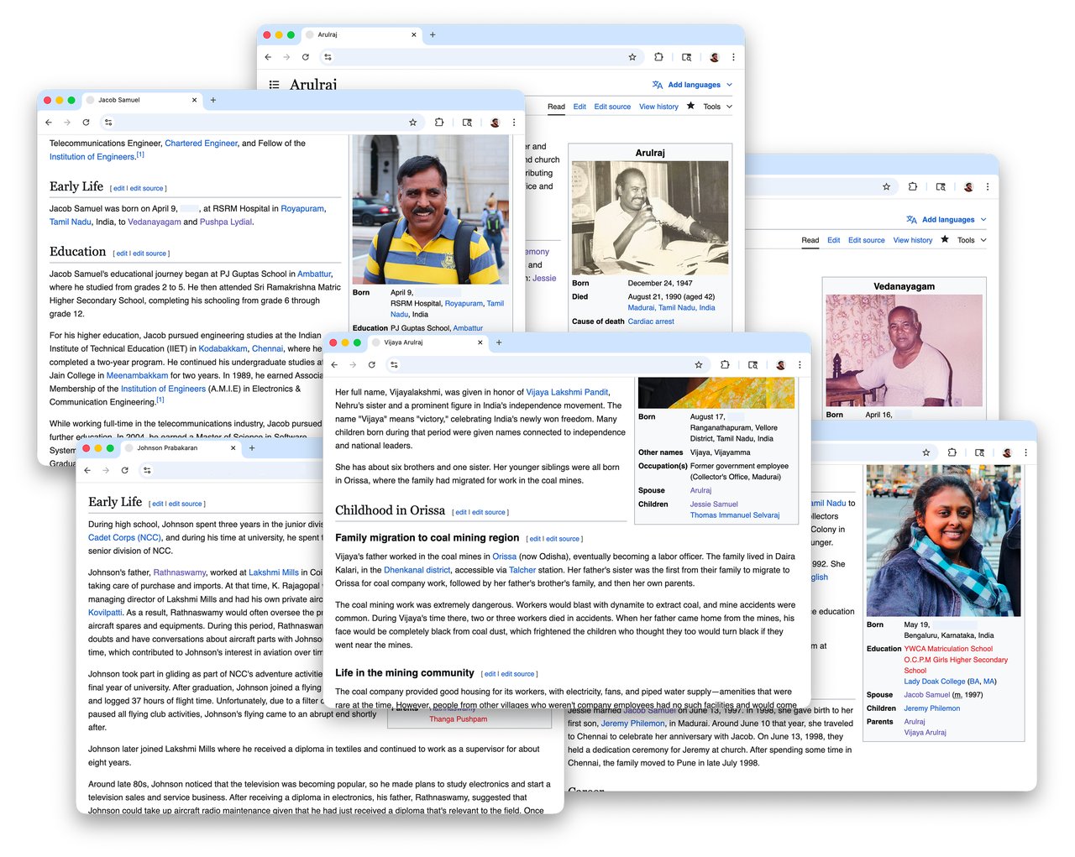Toggle the watchlist star near Tools on Arulraj page
The image size is (1075, 857).
click(691, 107)
